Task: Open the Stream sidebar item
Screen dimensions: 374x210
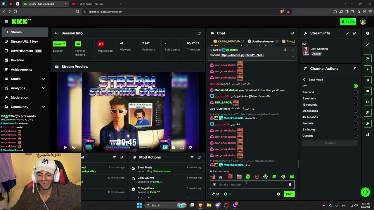Action: [x=25, y=32]
